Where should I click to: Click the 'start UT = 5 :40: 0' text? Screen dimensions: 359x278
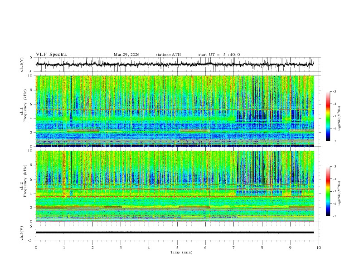click(x=219, y=55)
